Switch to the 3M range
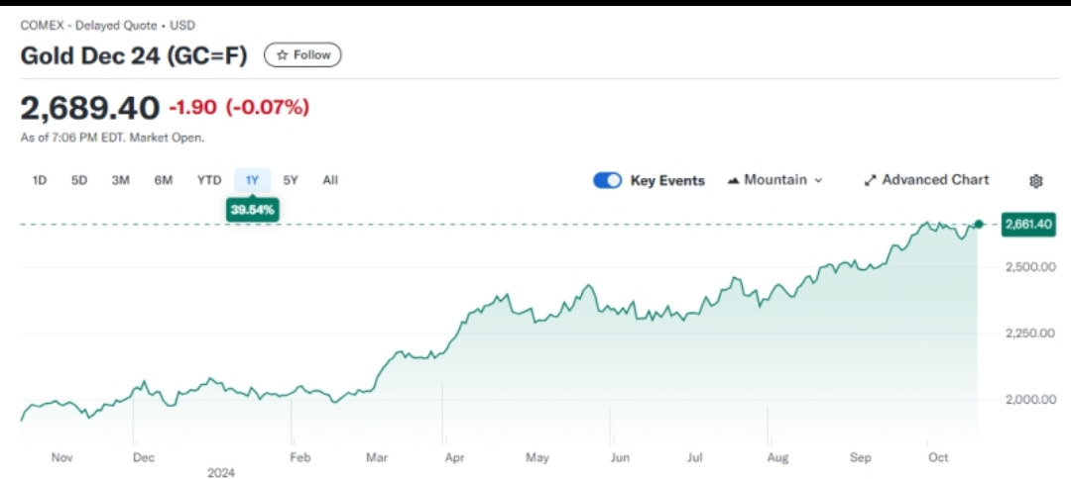 121,180
